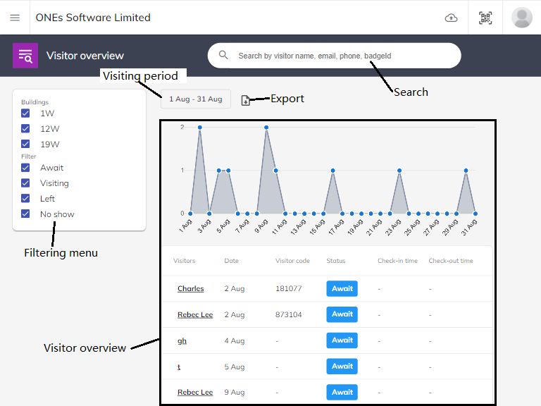541x406 pixels.
Task: Open the hamburger navigation menu
Action: (x=15, y=18)
